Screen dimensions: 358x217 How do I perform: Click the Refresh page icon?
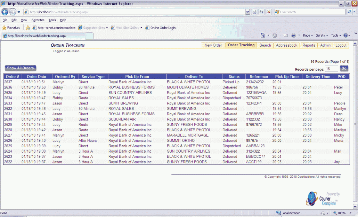tap(261, 12)
